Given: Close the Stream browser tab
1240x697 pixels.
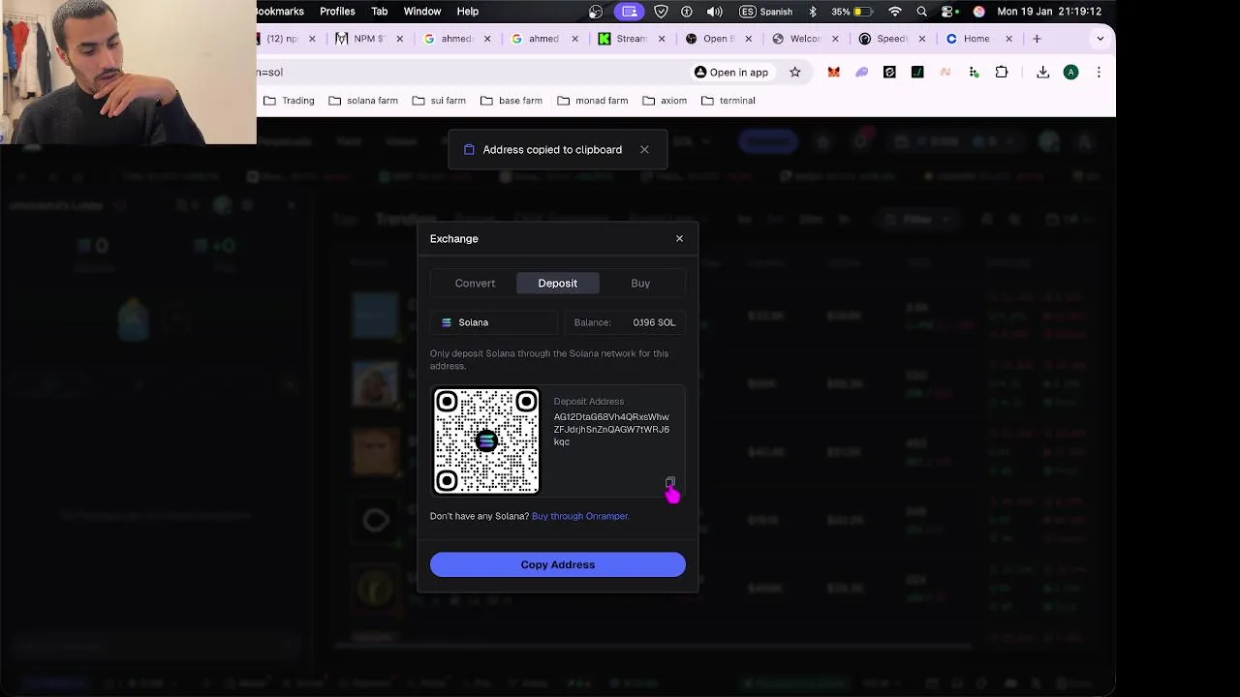Looking at the screenshot, I should (662, 39).
